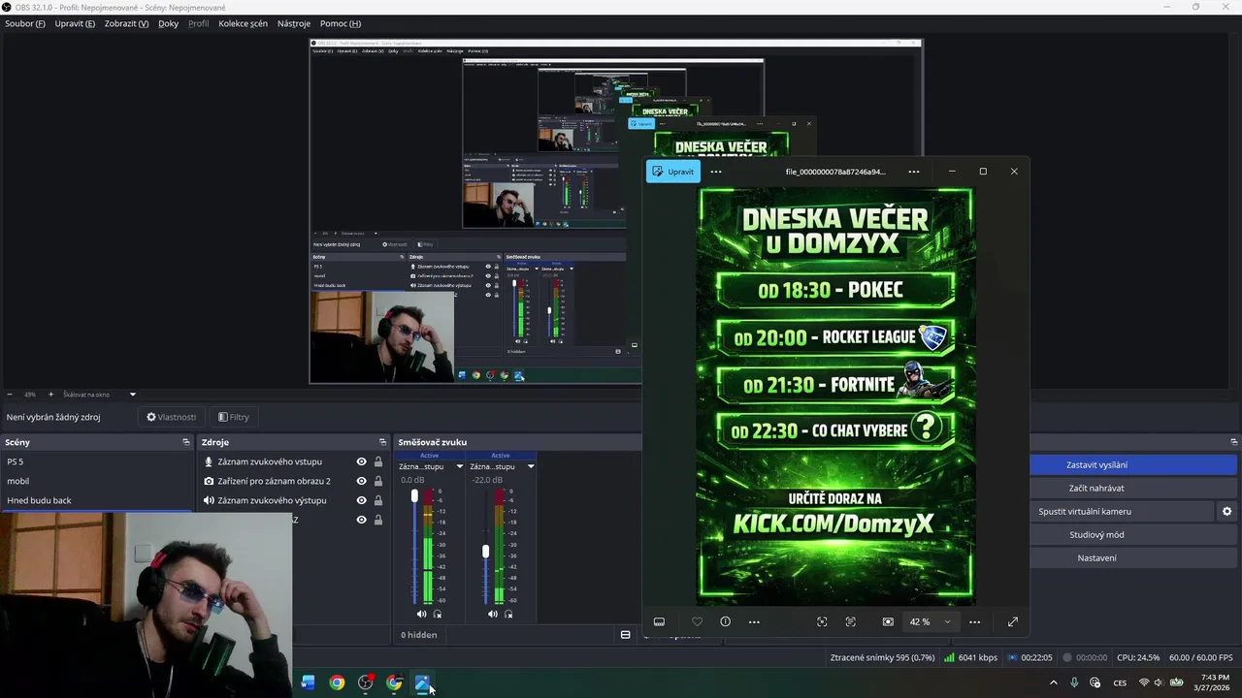The height and width of the screenshot is (698, 1242).
Task: Toggle the filmstrip view in Photos
Action: (659, 621)
